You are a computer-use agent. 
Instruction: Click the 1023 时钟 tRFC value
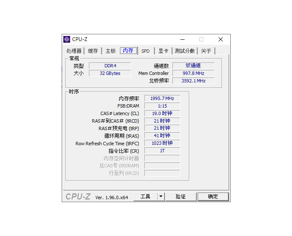click(162, 143)
